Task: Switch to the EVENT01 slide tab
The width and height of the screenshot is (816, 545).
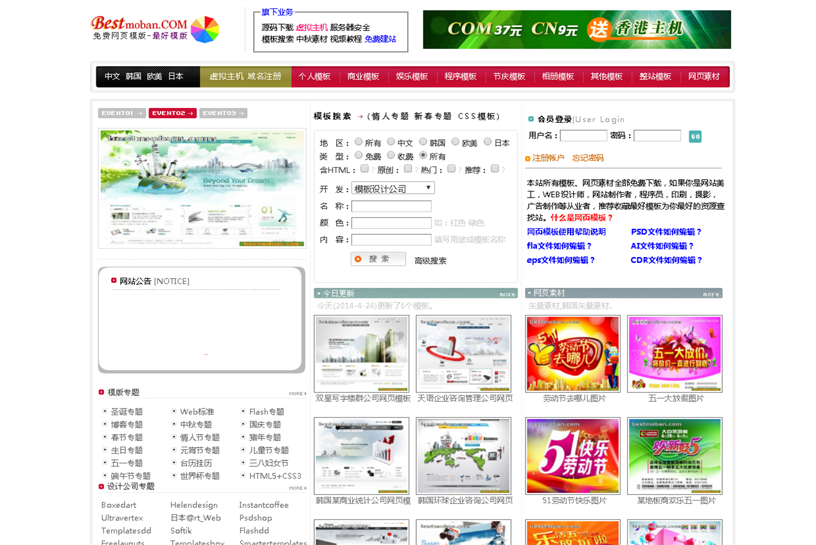Action: click(x=122, y=113)
